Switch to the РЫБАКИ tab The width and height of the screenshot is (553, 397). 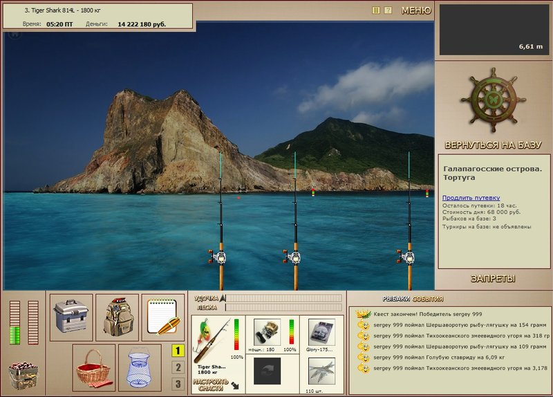pos(396,299)
